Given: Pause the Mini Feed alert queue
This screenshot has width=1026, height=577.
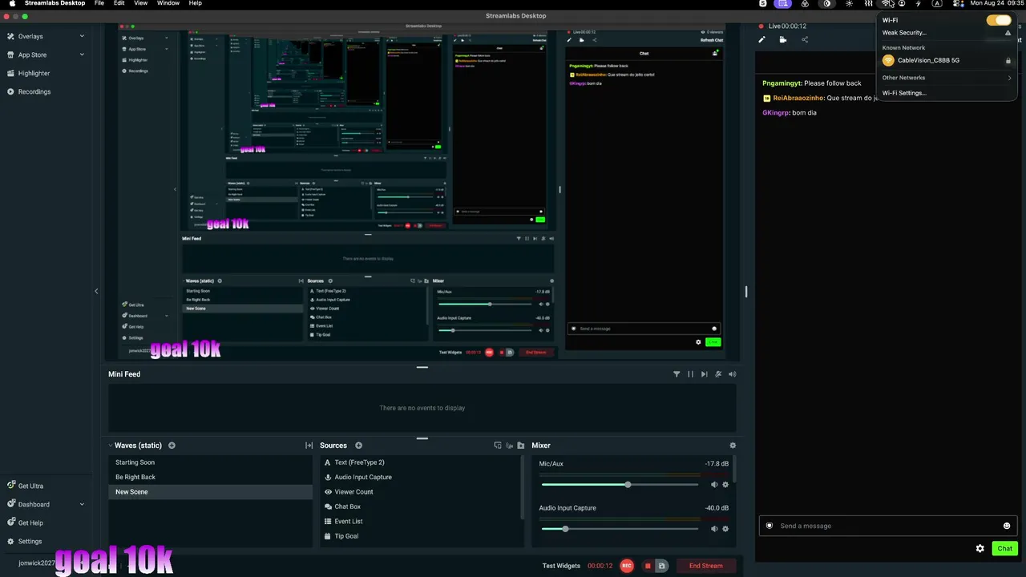Looking at the screenshot, I should pyautogui.click(x=690, y=374).
